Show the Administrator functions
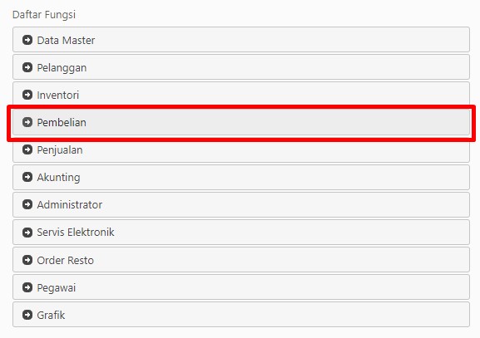This screenshot has height=338, width=480. click(241, 205)
